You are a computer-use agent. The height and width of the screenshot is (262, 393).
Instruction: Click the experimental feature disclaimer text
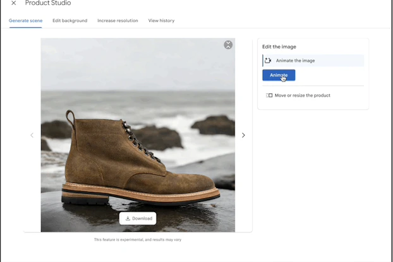tap(138, 240)
